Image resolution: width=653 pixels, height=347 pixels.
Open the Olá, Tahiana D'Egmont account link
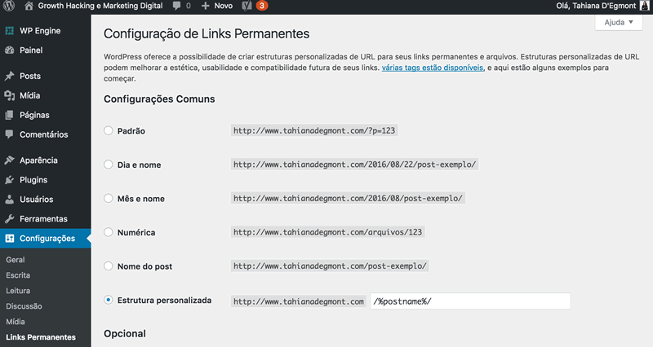[596, 6]
